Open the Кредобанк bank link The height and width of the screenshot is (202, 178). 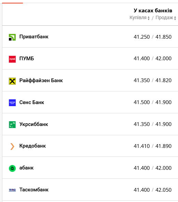32,146
